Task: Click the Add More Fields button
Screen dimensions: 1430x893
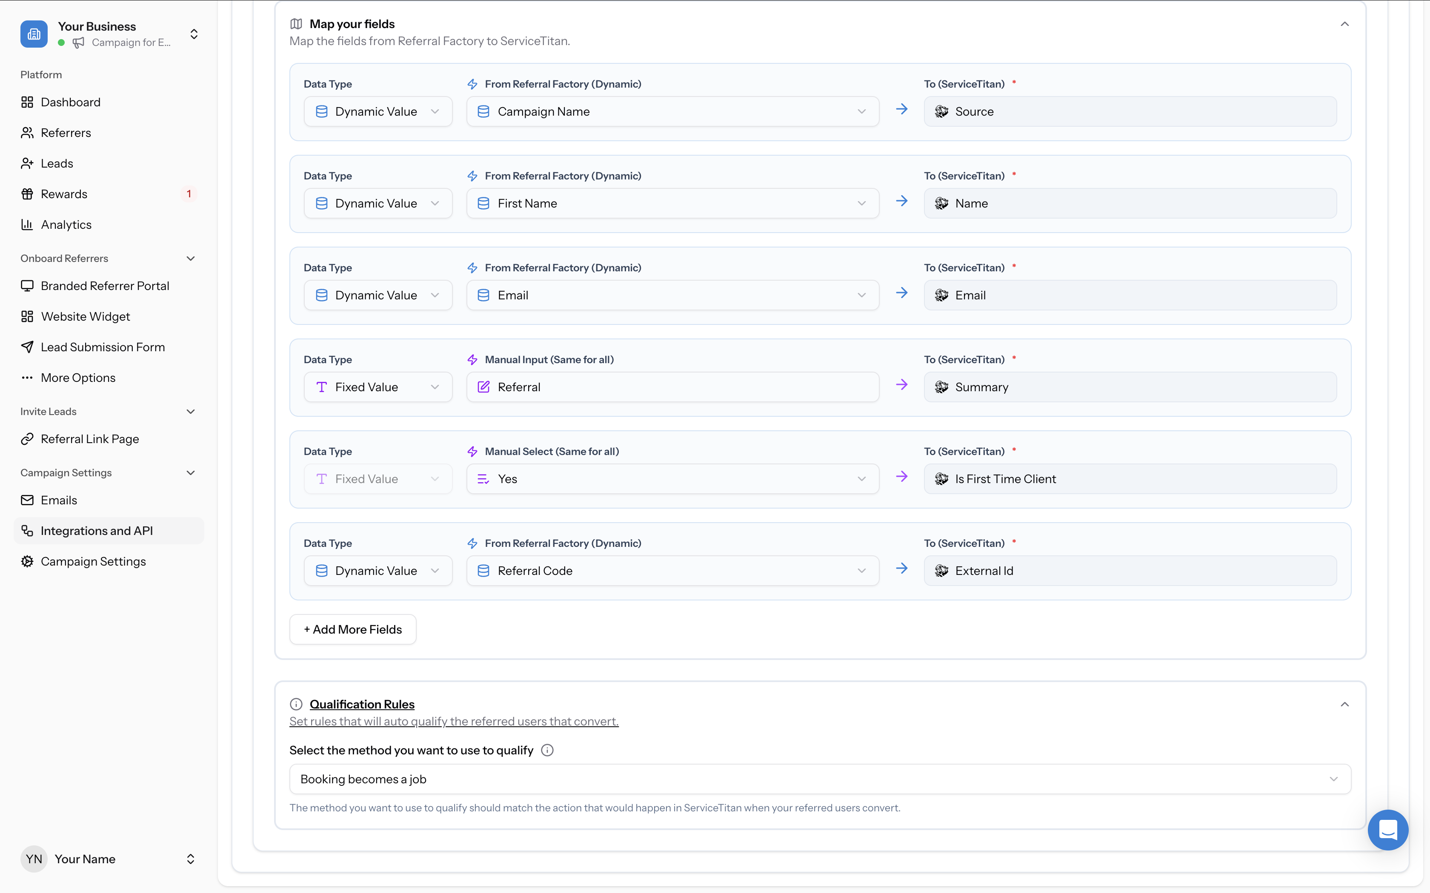Action: click(352, 629)
